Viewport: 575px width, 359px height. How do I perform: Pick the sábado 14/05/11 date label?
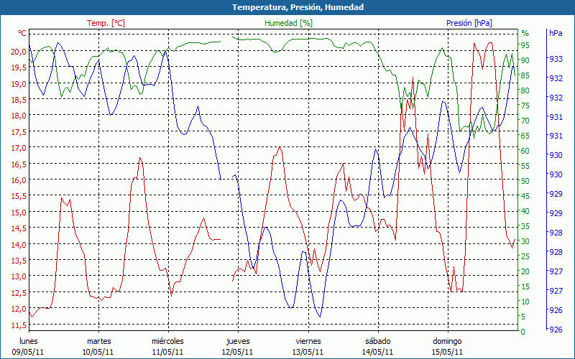coord(377,346)
